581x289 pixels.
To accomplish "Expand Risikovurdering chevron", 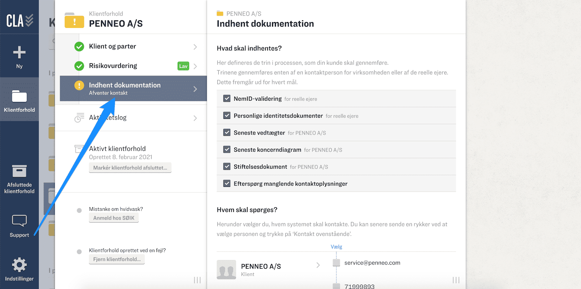I will tap(195, 66).
